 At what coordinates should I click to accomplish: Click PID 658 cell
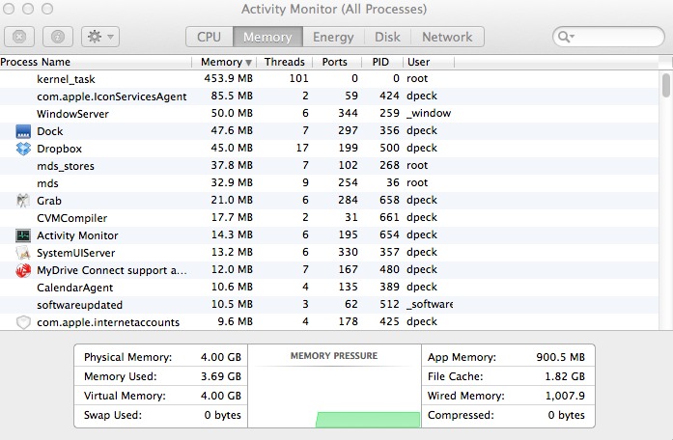389,200
